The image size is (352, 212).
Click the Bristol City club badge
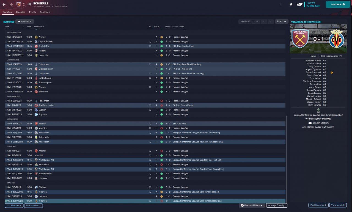click(36, 46)
